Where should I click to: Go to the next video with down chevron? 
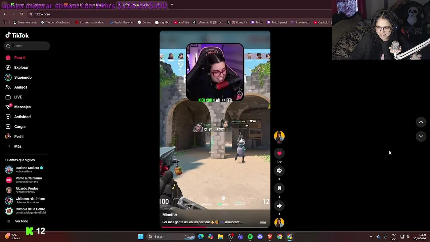[x=421, y=136]
